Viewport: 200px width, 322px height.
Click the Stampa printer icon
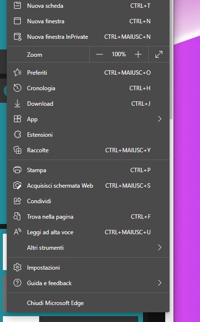point(17,170)
